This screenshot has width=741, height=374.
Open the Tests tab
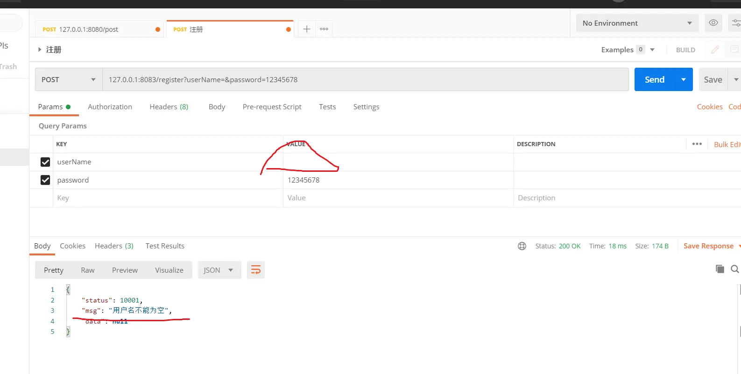(x=327, y=107)
